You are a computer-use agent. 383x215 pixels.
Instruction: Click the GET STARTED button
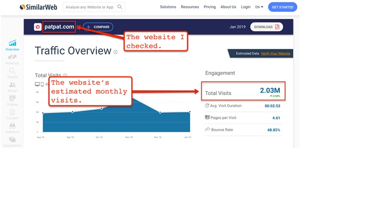click(x=282, y=7)
